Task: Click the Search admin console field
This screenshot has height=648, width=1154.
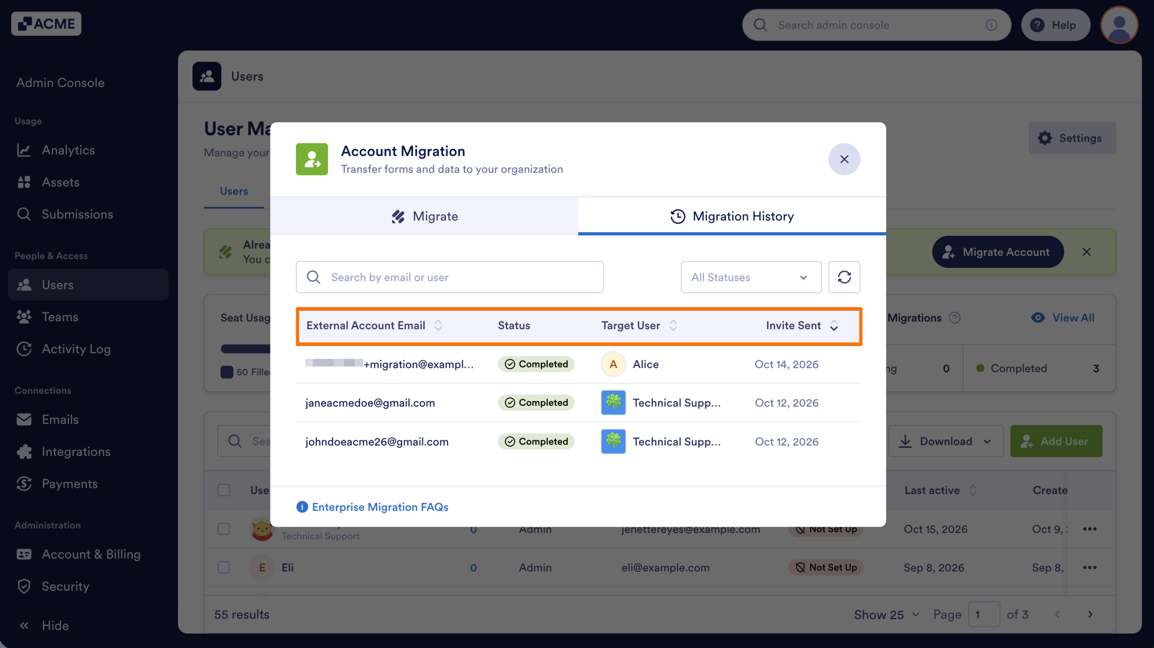Action: [876, 25]
